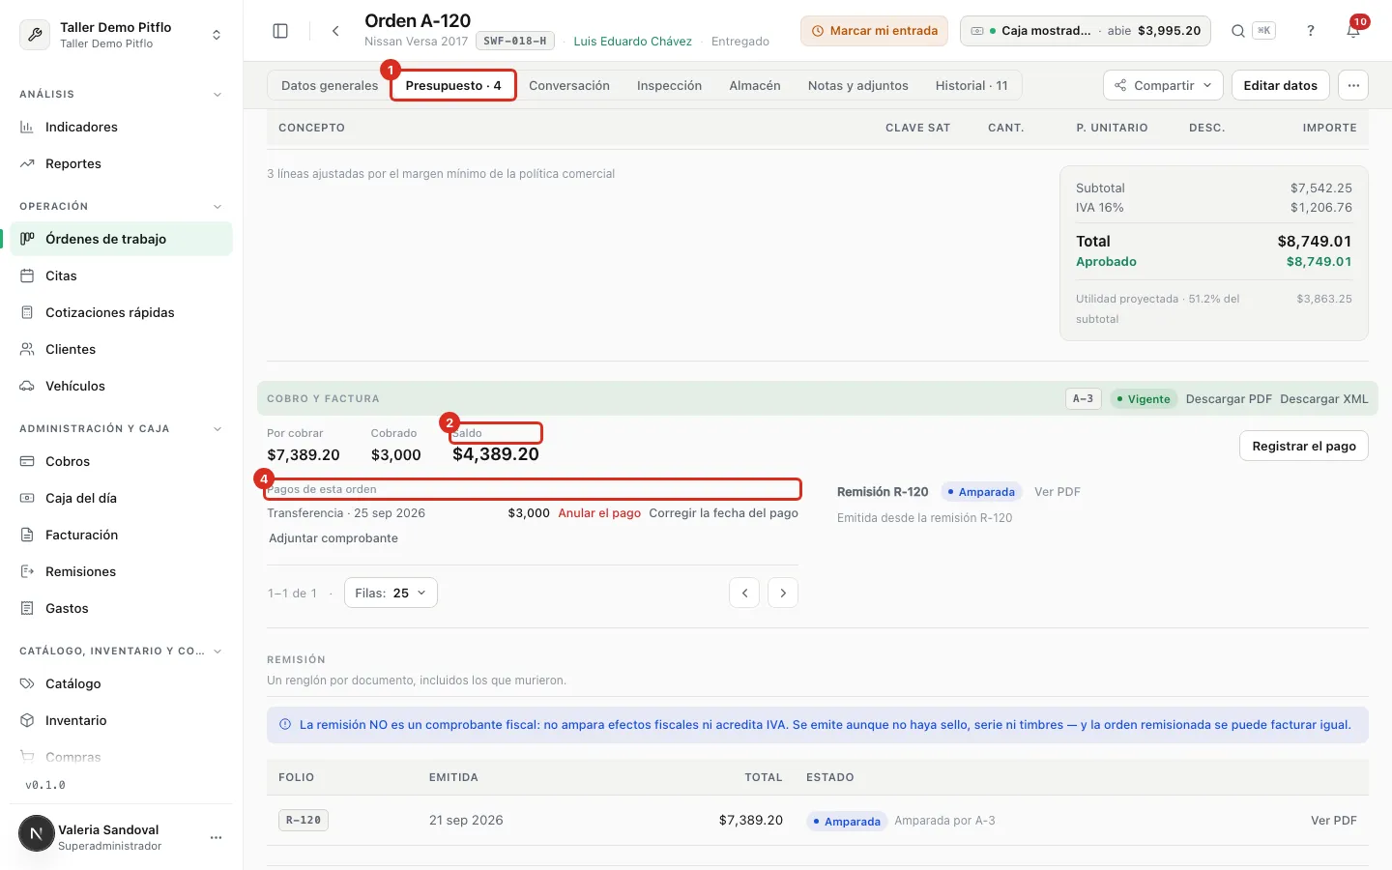Click Corregir la fecha del pago

(x=724, y=513)
